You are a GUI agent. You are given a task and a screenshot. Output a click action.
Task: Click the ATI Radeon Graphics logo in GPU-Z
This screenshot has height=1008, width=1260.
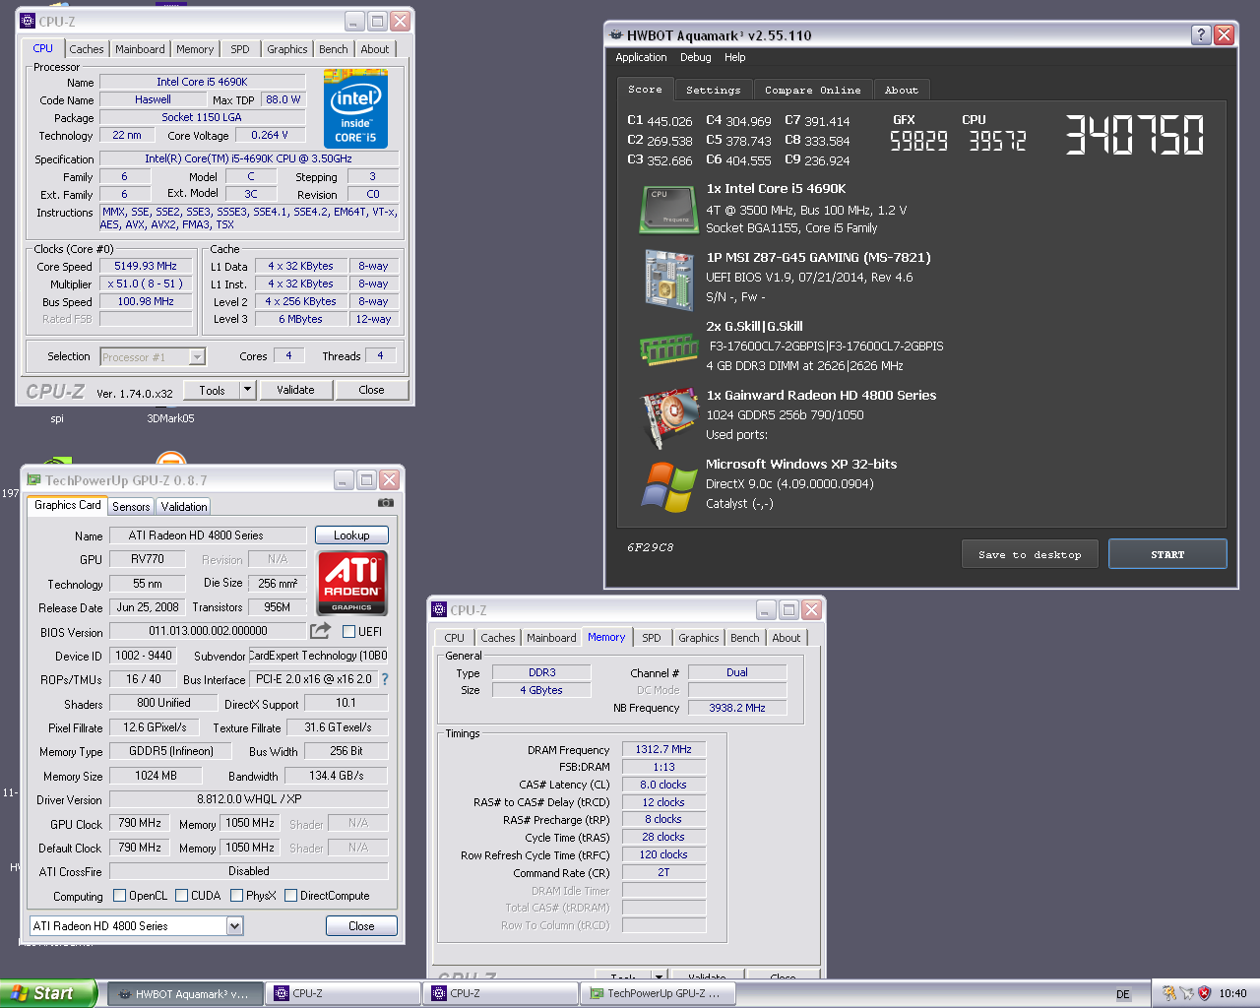tap(351, 582)
